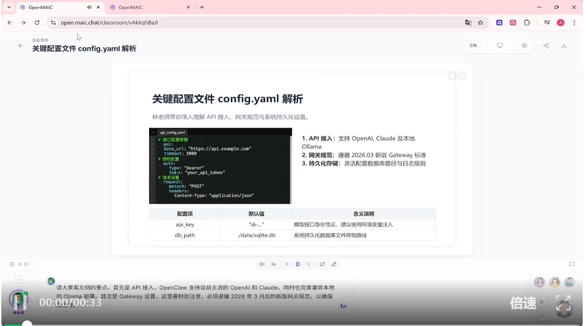The width and height of the screenshot is (584, 326).
Task: Pause the lesson playback
Action: 297,264
